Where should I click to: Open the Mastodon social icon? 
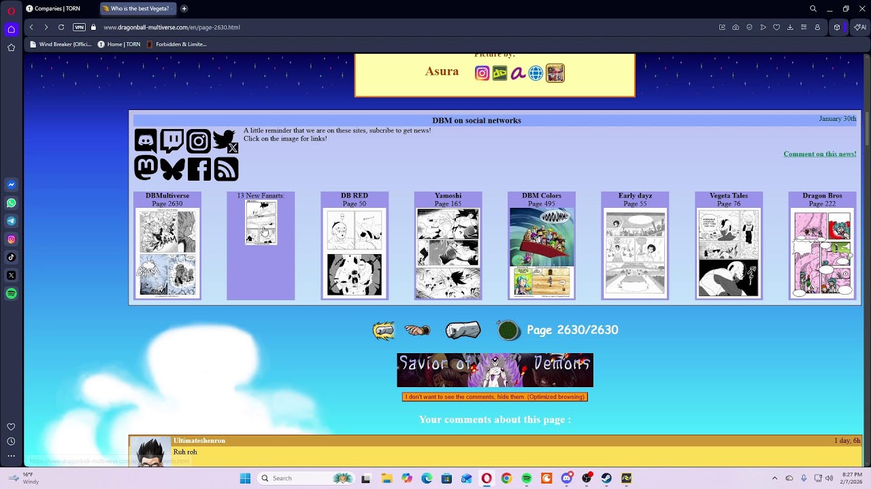[x=146, y=168]
